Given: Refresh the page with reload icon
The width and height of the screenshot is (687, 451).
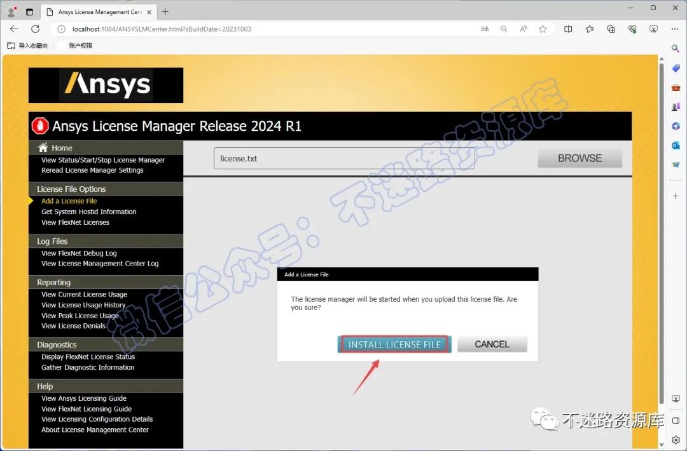Looking at the screenshot, I should tap(35, 29).
